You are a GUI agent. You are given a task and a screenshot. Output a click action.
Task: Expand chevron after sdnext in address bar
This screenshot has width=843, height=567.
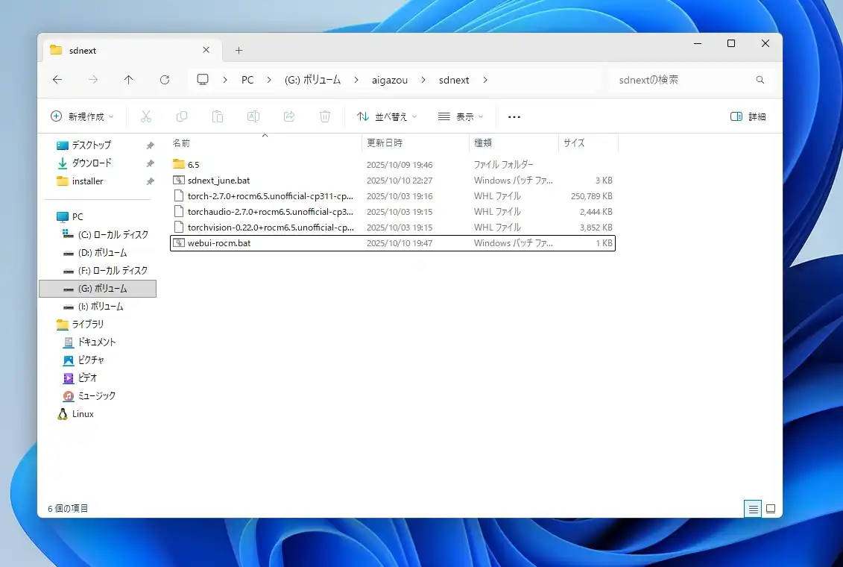485,80
